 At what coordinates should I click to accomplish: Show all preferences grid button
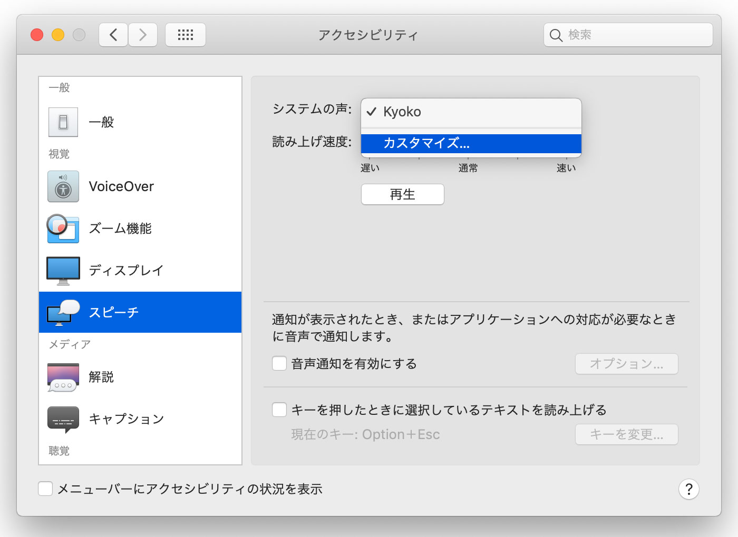tap(186, 35)
